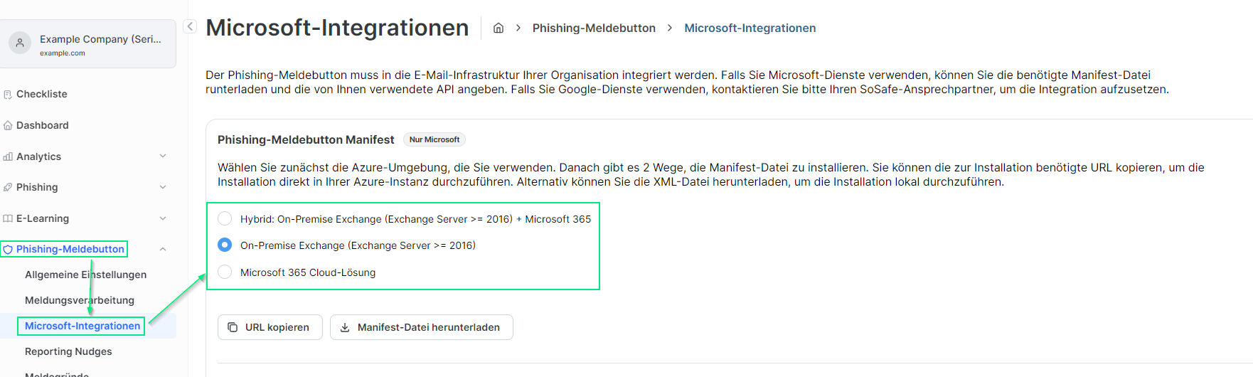Select Hybrid On-Premise Exchange radio option
This screenshot has width=1253, height=377.
click(x=225, y=218)
